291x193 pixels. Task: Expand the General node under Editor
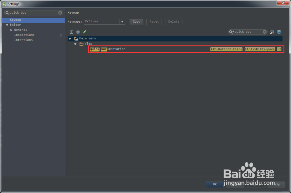pos(11,30)
